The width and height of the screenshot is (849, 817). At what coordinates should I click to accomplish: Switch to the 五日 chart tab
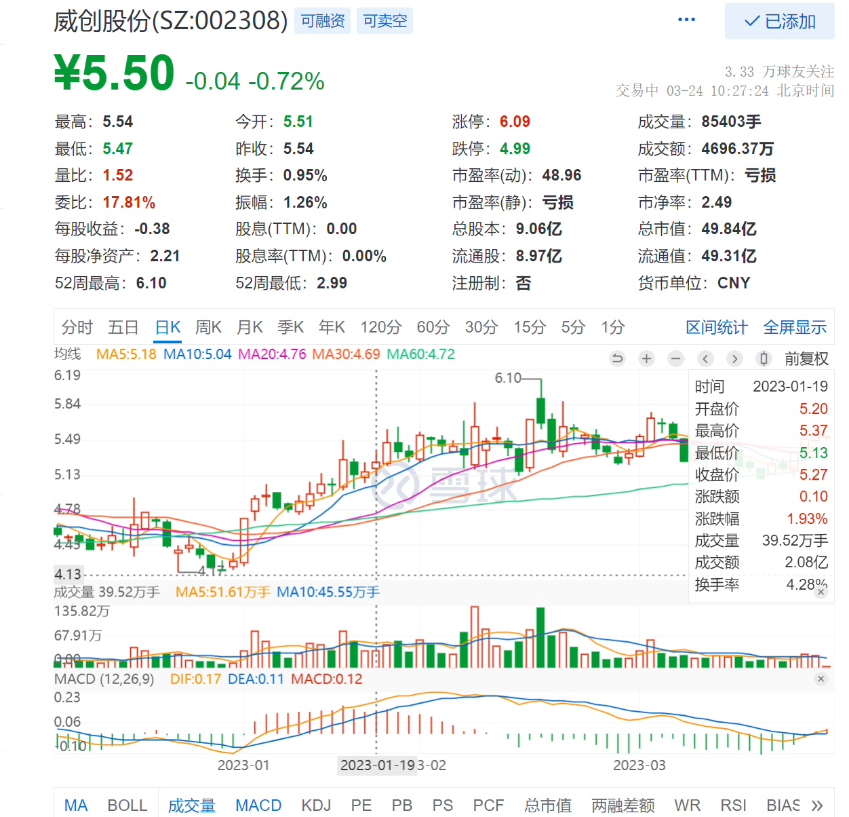123,328
